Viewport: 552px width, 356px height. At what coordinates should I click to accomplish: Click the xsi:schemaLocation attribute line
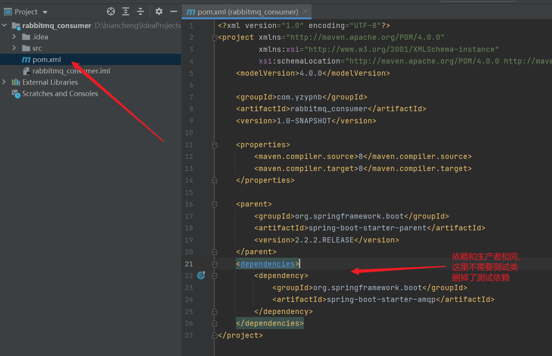click(405, 61)
